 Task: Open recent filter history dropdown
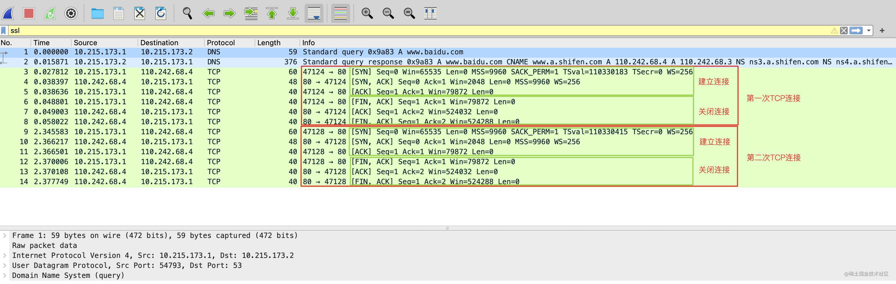(x=869, y=31)
